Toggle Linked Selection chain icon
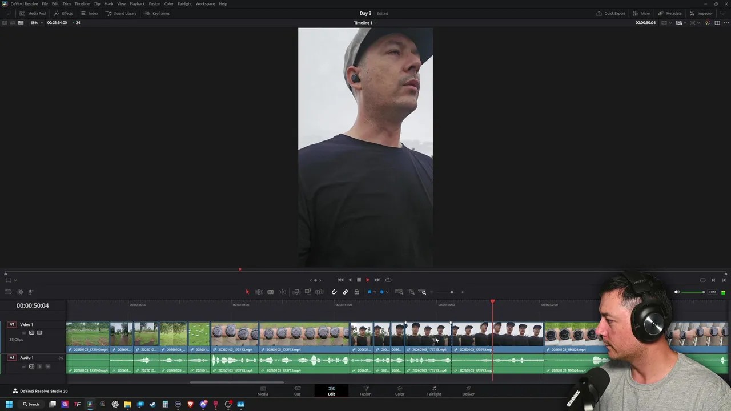731x411 pixels. (x=345, y=292)
